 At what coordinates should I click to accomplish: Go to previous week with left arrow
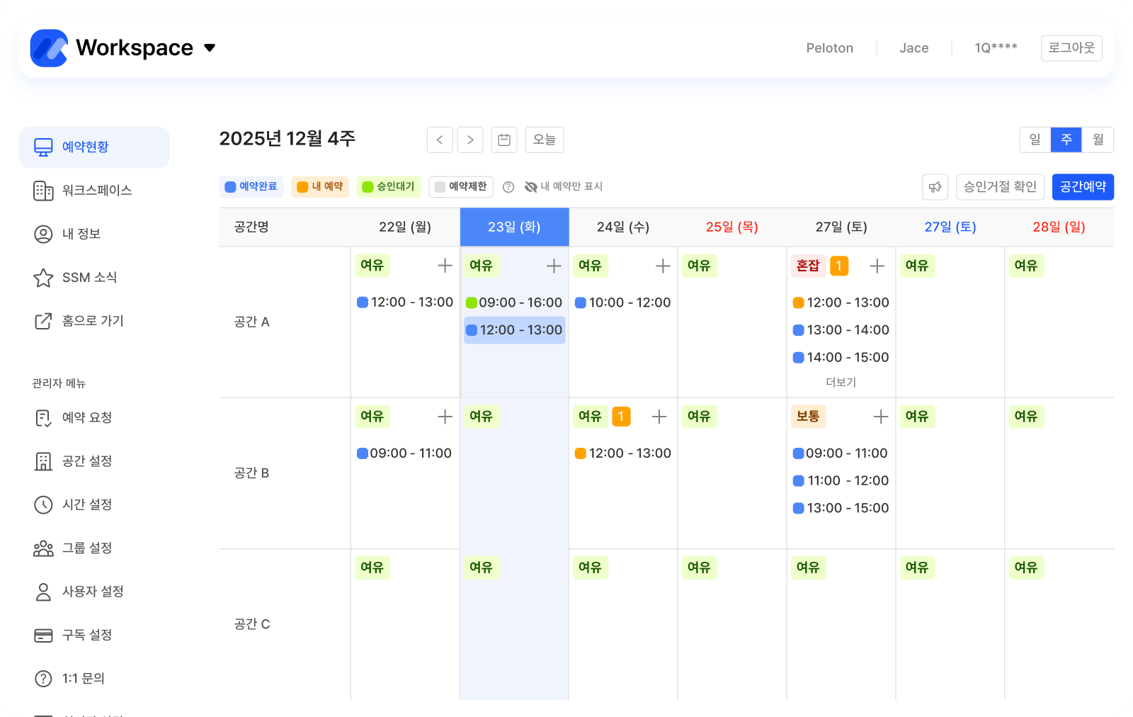(440, 140)
